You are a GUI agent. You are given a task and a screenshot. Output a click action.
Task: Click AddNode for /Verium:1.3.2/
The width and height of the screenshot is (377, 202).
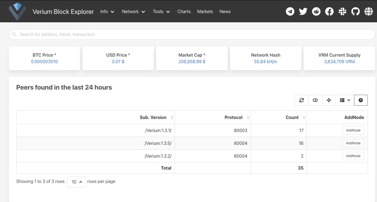click(x=353, y=156)
